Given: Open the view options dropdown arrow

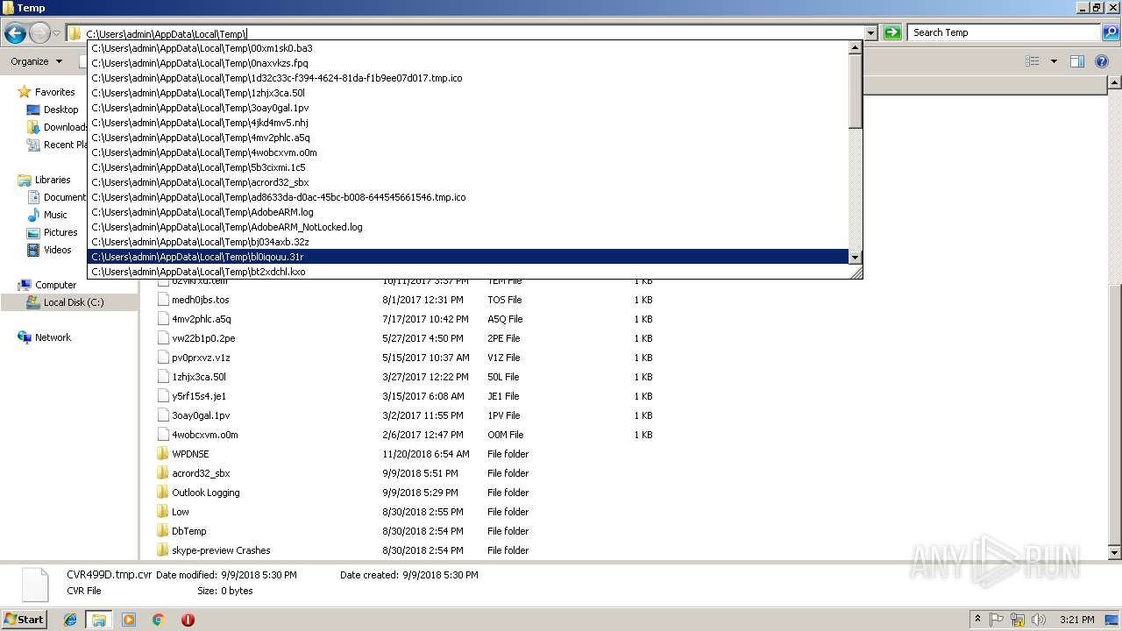Looking at the screenshot, I should tap(1054, 61).
